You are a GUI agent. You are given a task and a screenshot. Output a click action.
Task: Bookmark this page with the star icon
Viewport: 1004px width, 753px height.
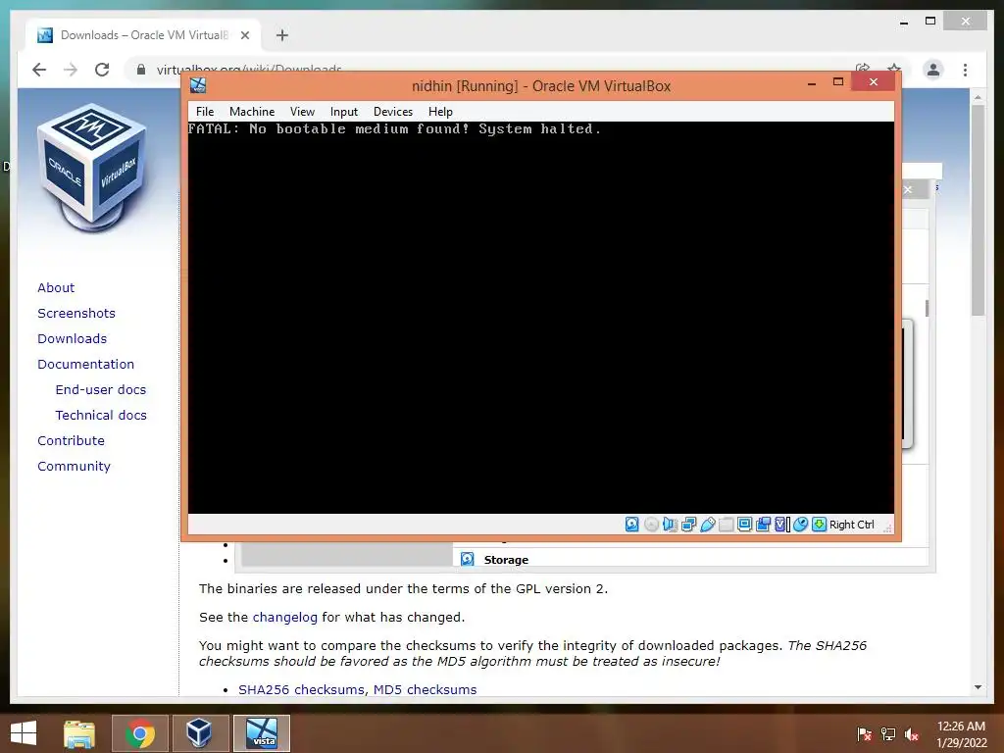point(894,68)
